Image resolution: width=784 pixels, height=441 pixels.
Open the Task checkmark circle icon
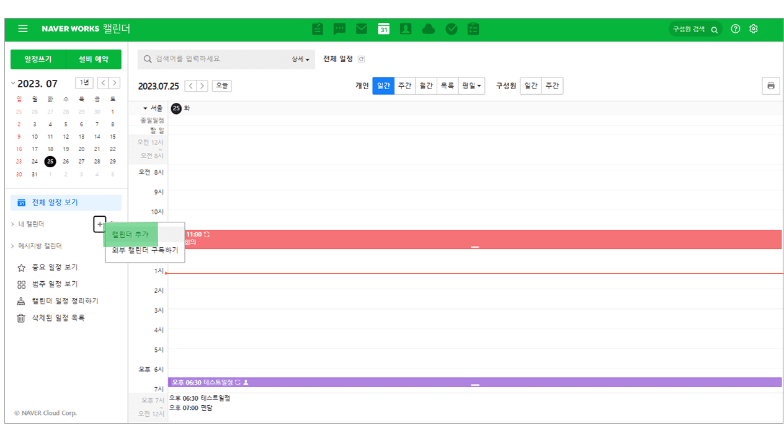[x=451, y=29]
